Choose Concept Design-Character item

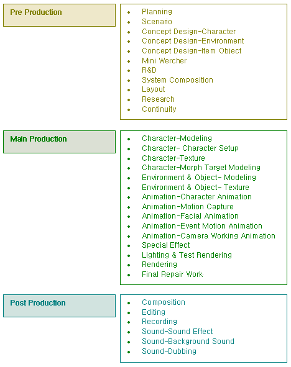pyautogui.click(x=189, y=32)
